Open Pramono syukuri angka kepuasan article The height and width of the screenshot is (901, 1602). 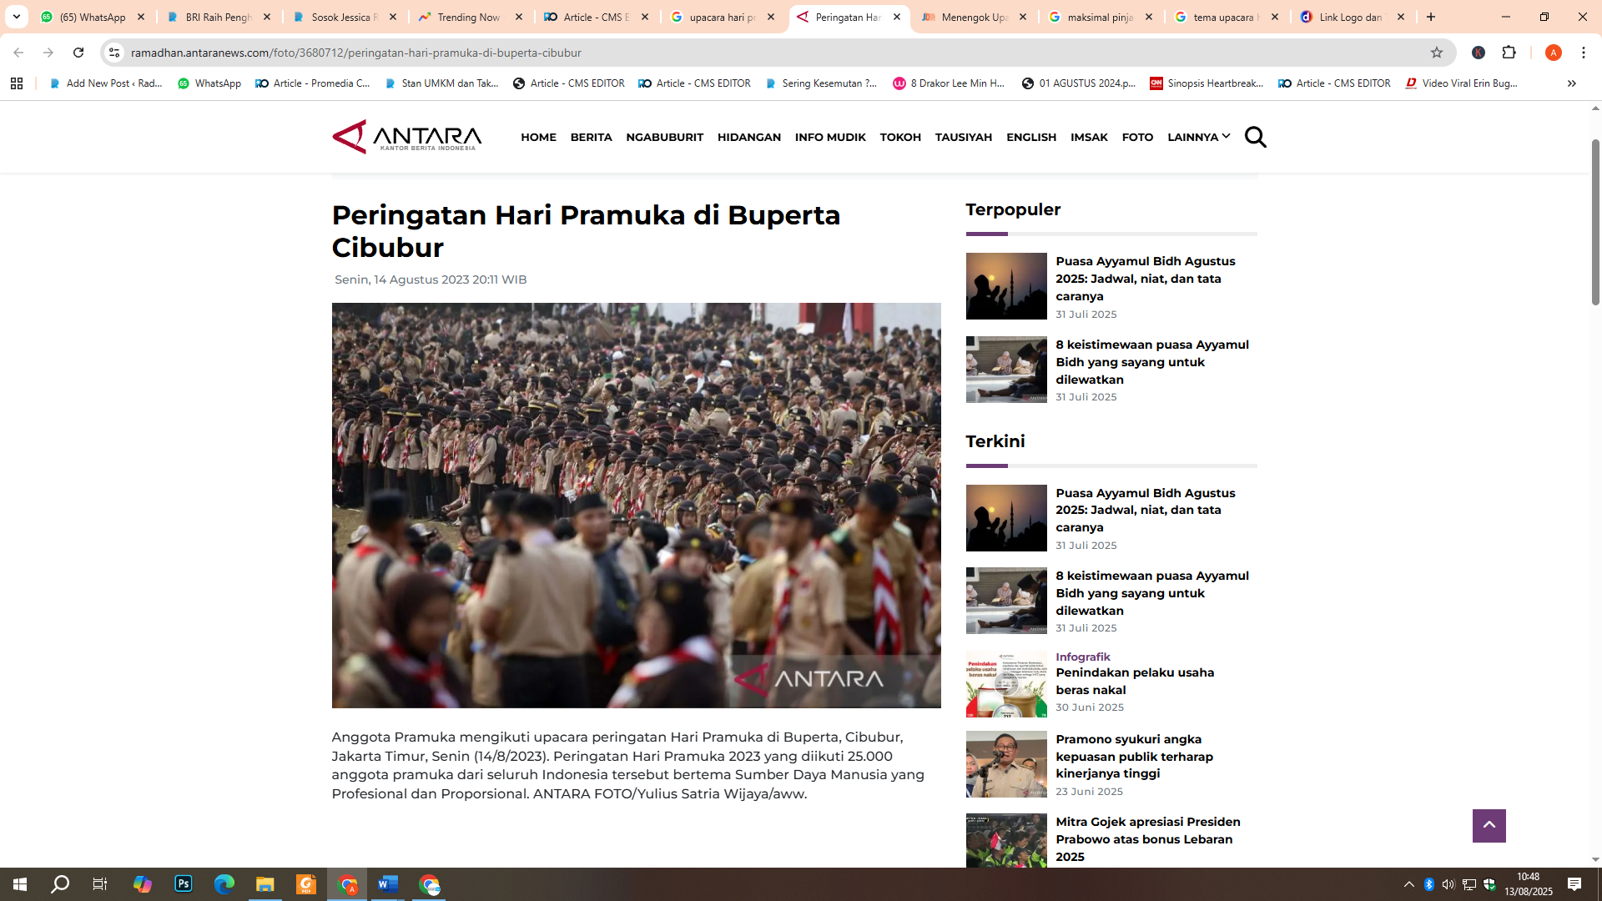point(1134,756)
